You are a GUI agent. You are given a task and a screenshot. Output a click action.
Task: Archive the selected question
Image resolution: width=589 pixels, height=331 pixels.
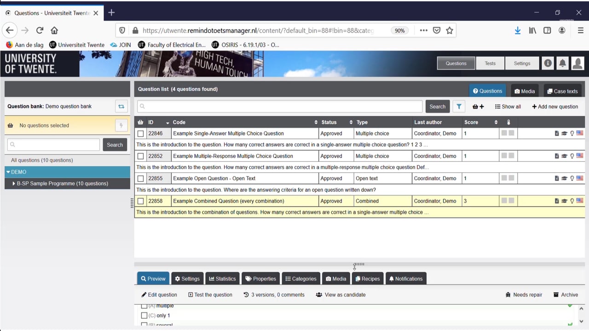click(x=566, y=295)
